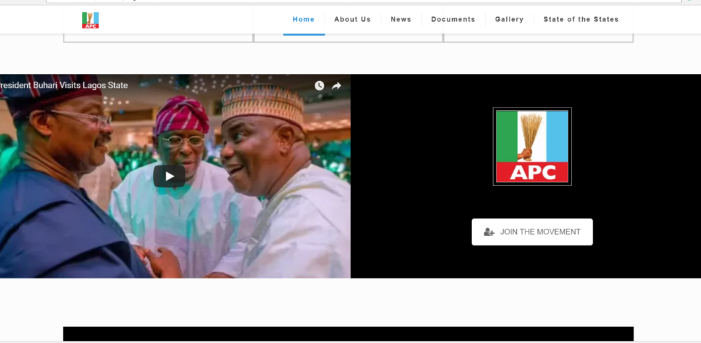Click the add-user icon on Join button
Viewport: 701px width, 343px height.
[489, 232]
